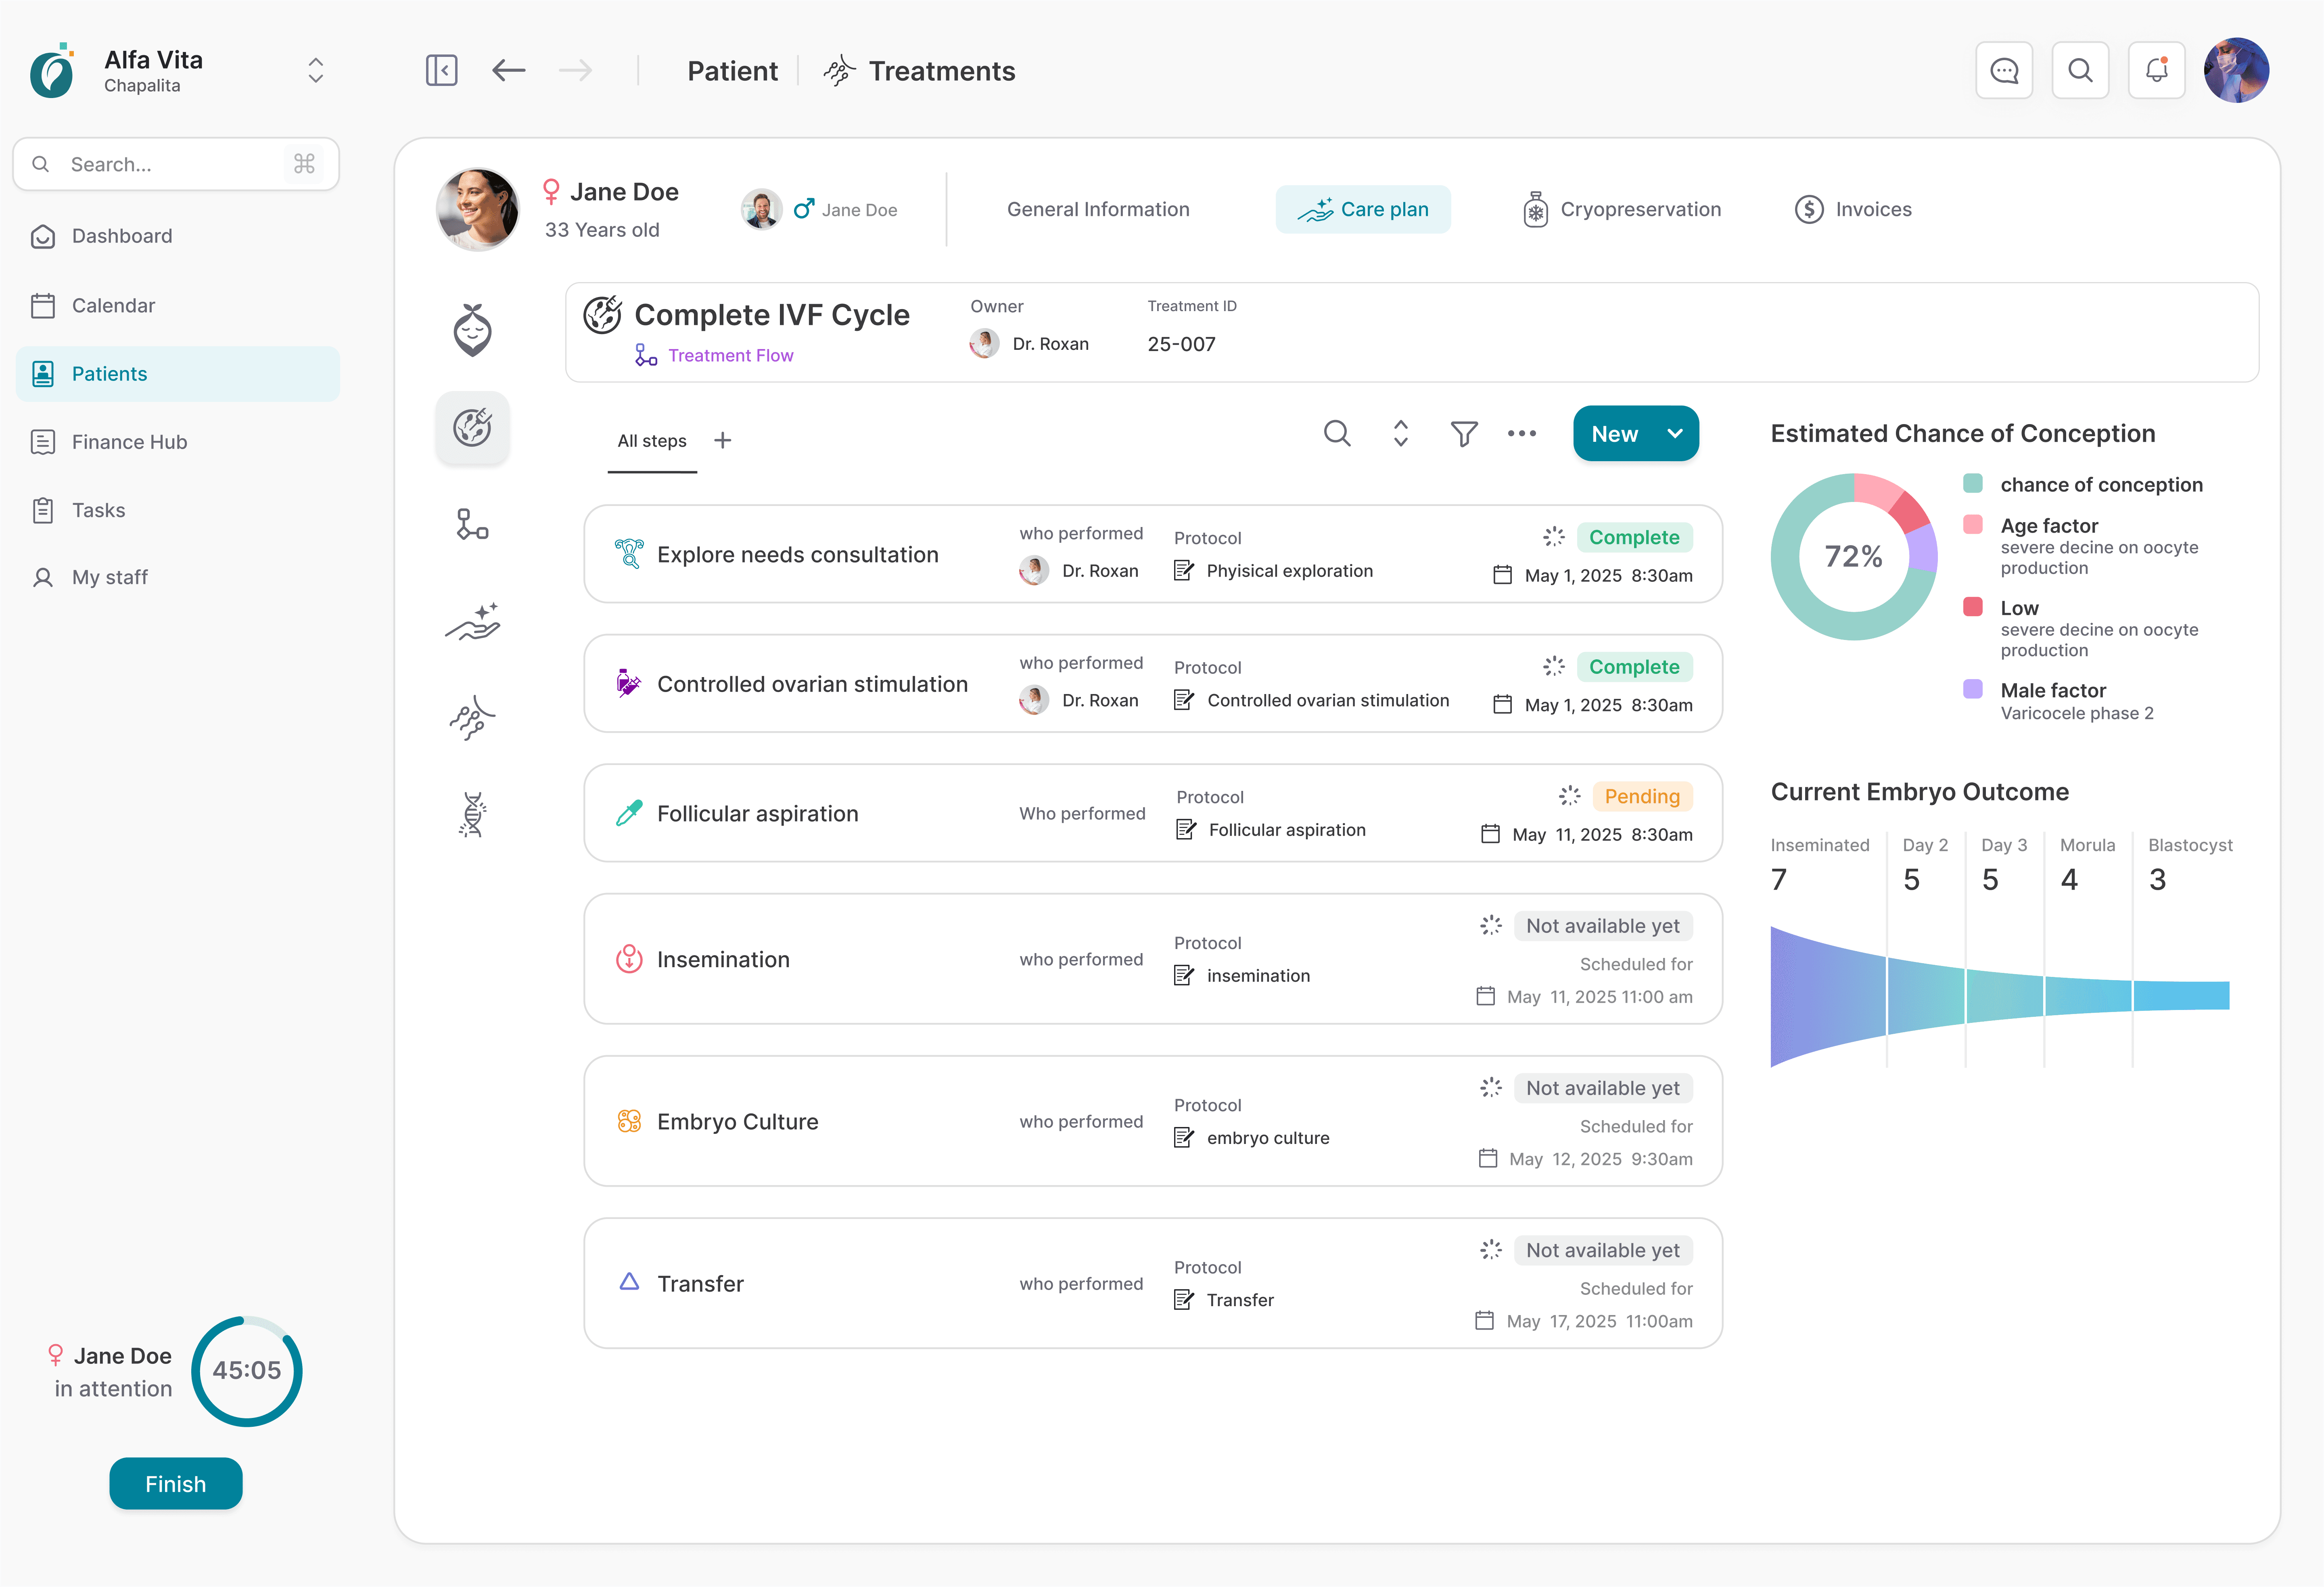
Task: Switch to the Cryopreservation tab
Action: tap(1622, 209)
